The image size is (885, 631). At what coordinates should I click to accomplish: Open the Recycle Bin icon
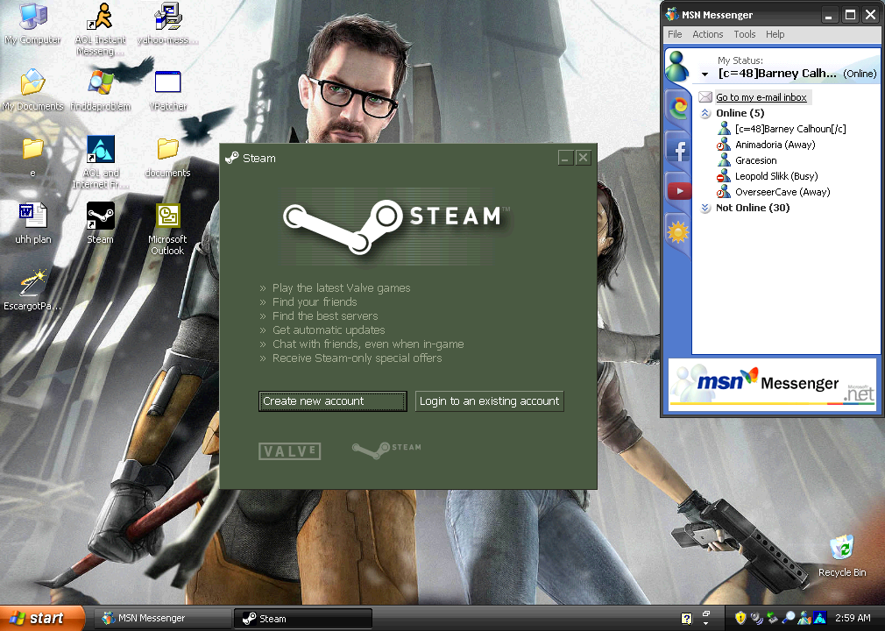[841, 549]
